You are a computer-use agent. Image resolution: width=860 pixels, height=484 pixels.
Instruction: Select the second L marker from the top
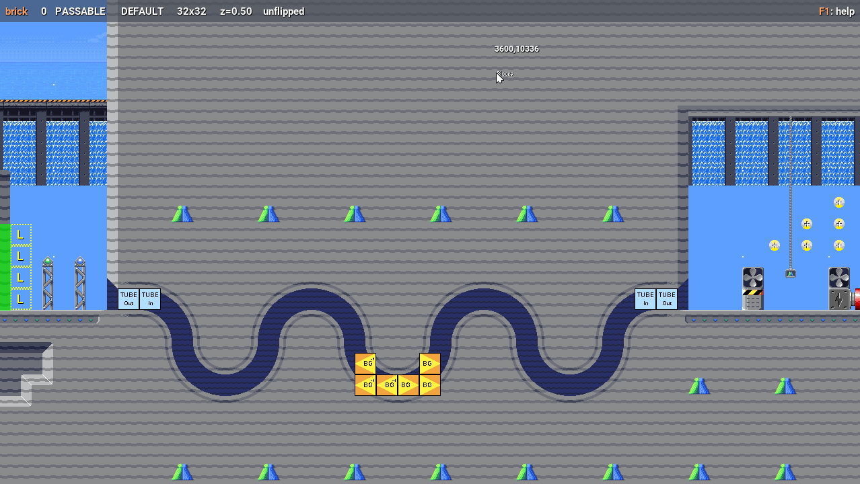point(21,256)
